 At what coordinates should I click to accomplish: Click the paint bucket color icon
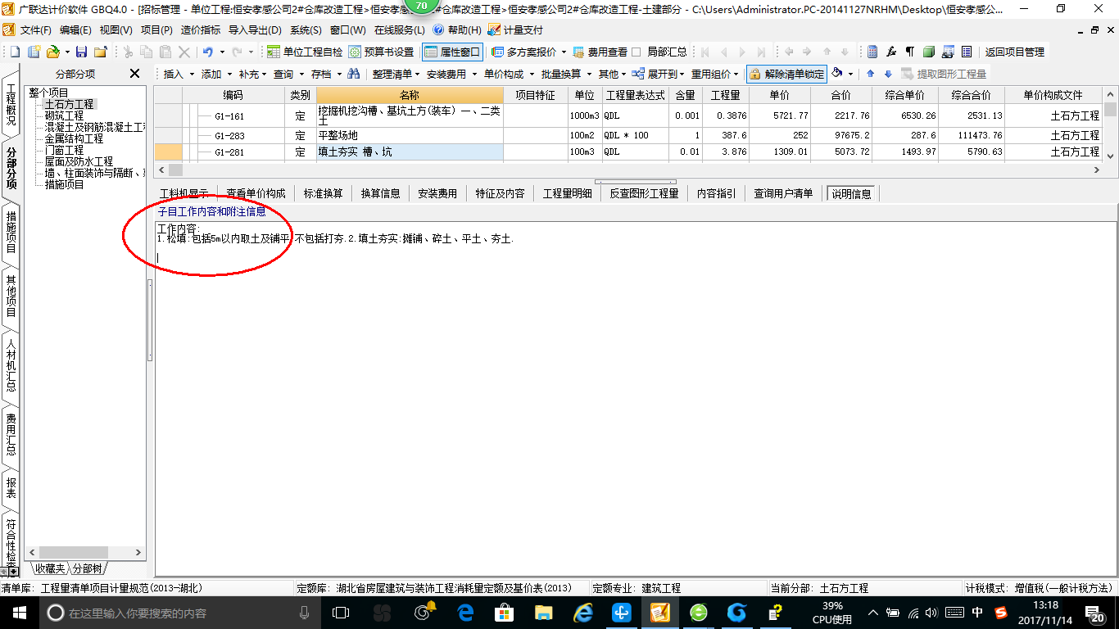[x=837, y=74]
